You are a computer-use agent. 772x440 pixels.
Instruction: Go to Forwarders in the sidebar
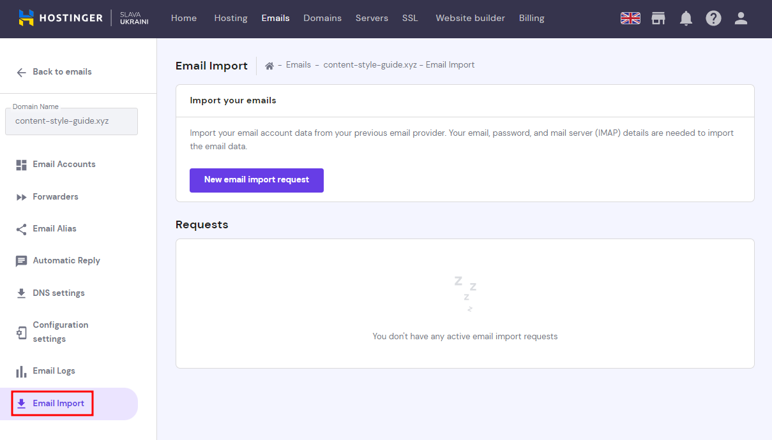tap(56, 197)
